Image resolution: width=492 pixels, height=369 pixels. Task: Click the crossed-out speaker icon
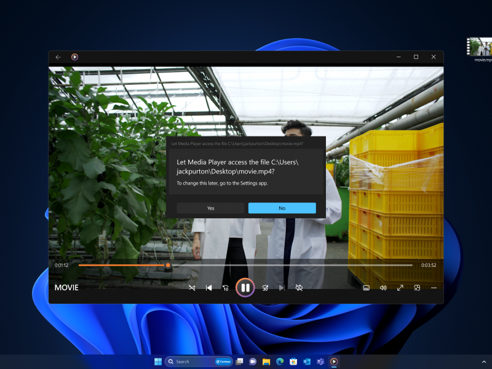298,287
